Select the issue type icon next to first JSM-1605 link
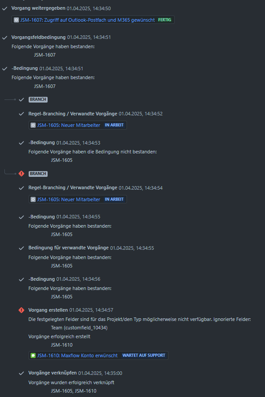265x397 pixels. (x=33, y=125)
